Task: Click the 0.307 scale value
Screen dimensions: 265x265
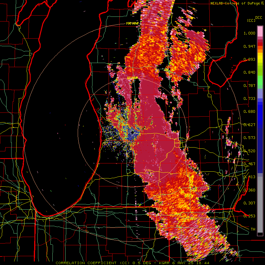Action: click(x=249, y=203)
